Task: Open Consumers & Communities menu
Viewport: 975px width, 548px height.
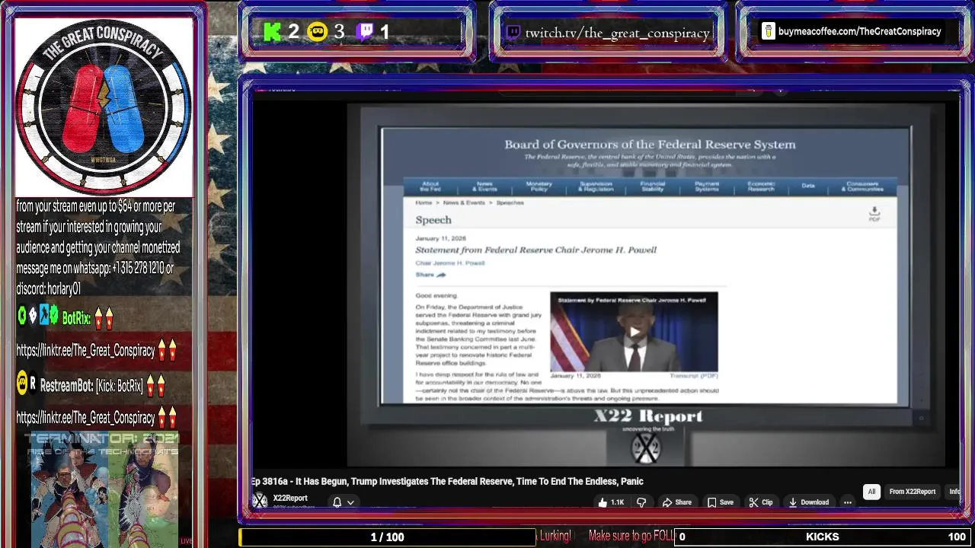Action: coord(862,186)
